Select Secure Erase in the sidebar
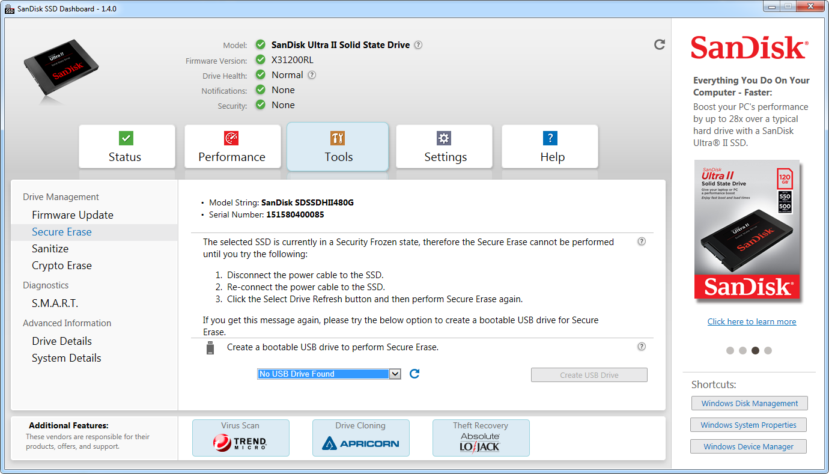Screen dimensions: 829x474 (94, 232)
